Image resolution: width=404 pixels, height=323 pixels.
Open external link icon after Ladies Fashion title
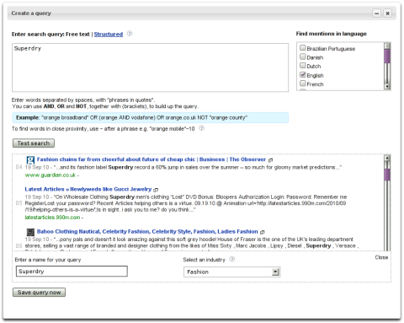(x=263, y=232)
